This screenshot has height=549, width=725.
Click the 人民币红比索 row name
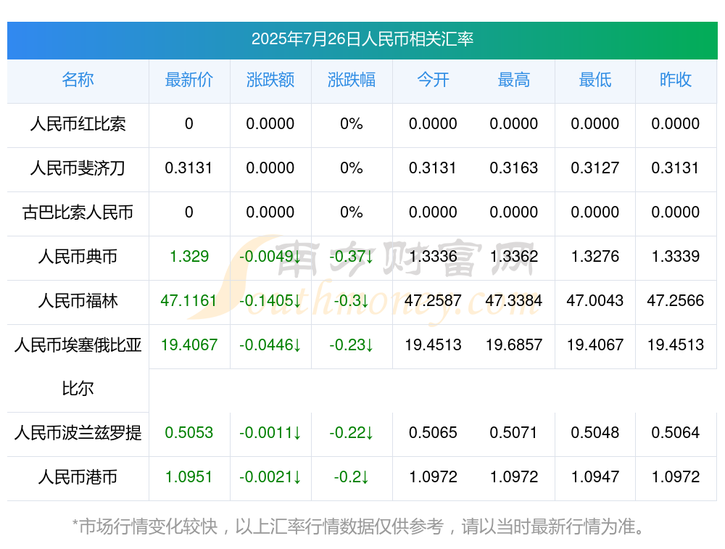[x=78, y=123]
